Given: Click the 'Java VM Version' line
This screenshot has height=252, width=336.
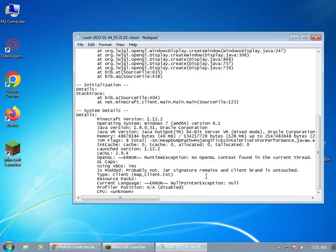Looking at the screenshot, I should click(206, 132).
